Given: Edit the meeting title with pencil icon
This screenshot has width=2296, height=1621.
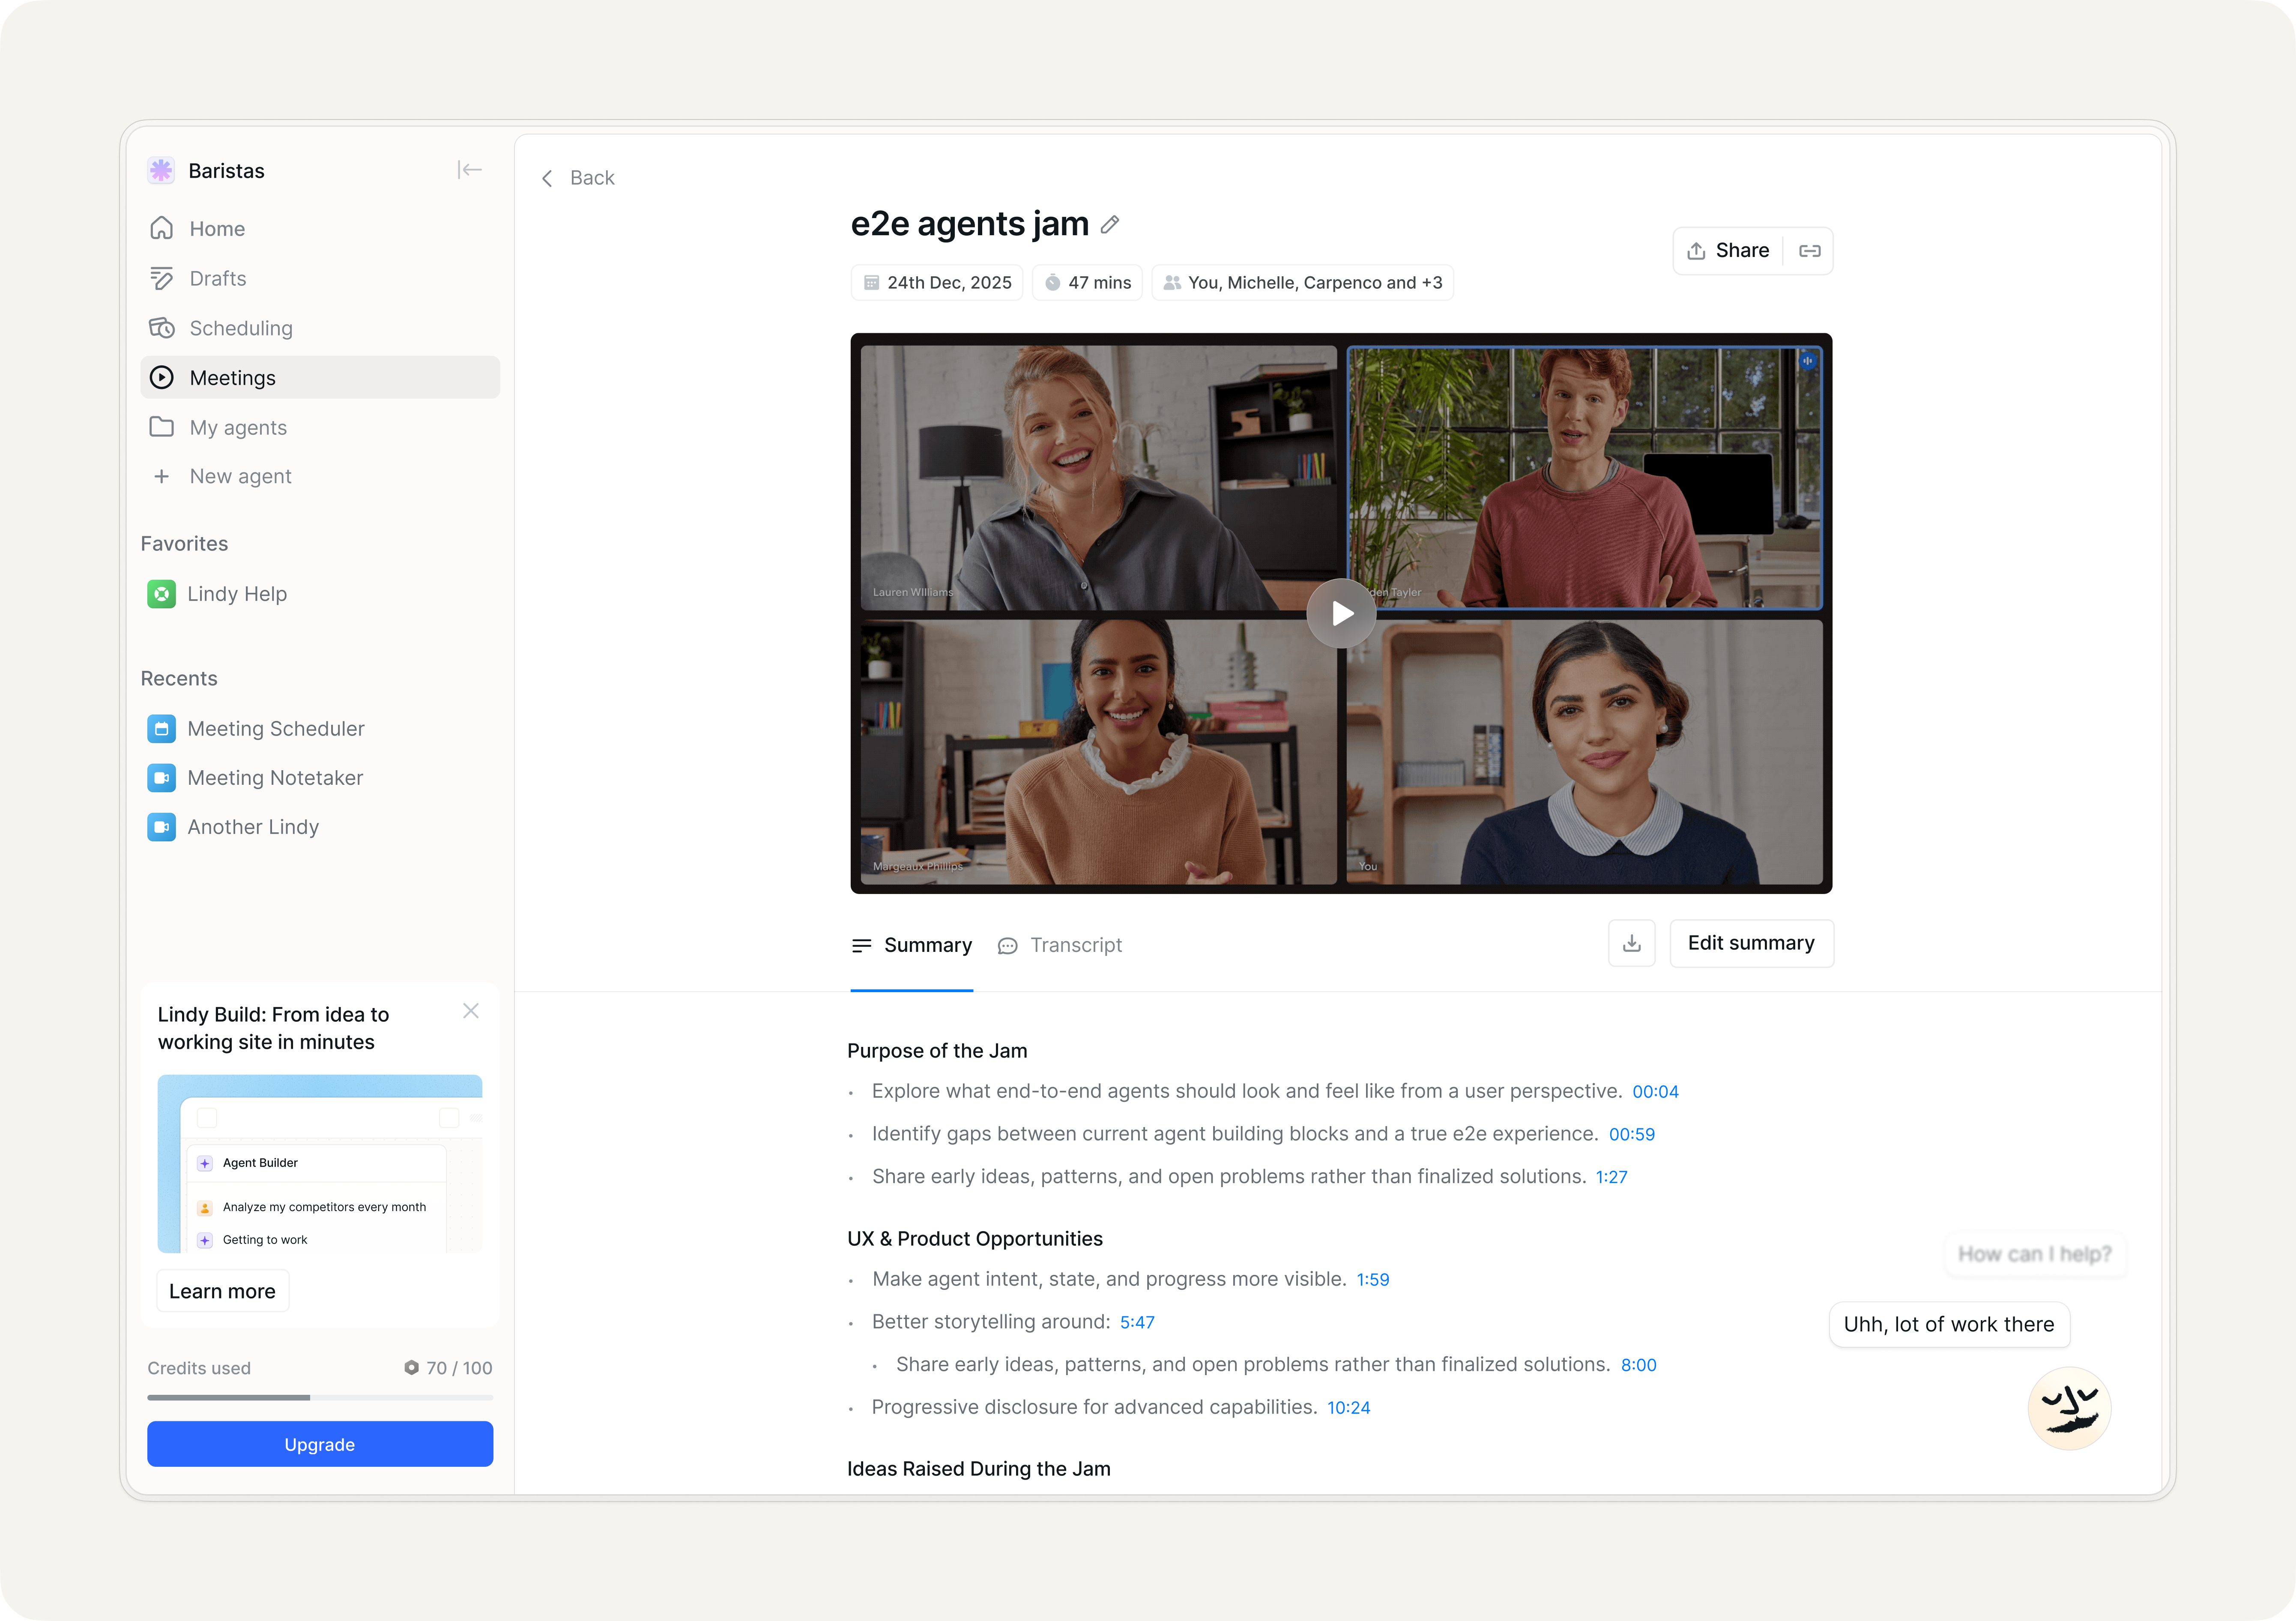Looking at the screenshot, I should click(1110, 225).
